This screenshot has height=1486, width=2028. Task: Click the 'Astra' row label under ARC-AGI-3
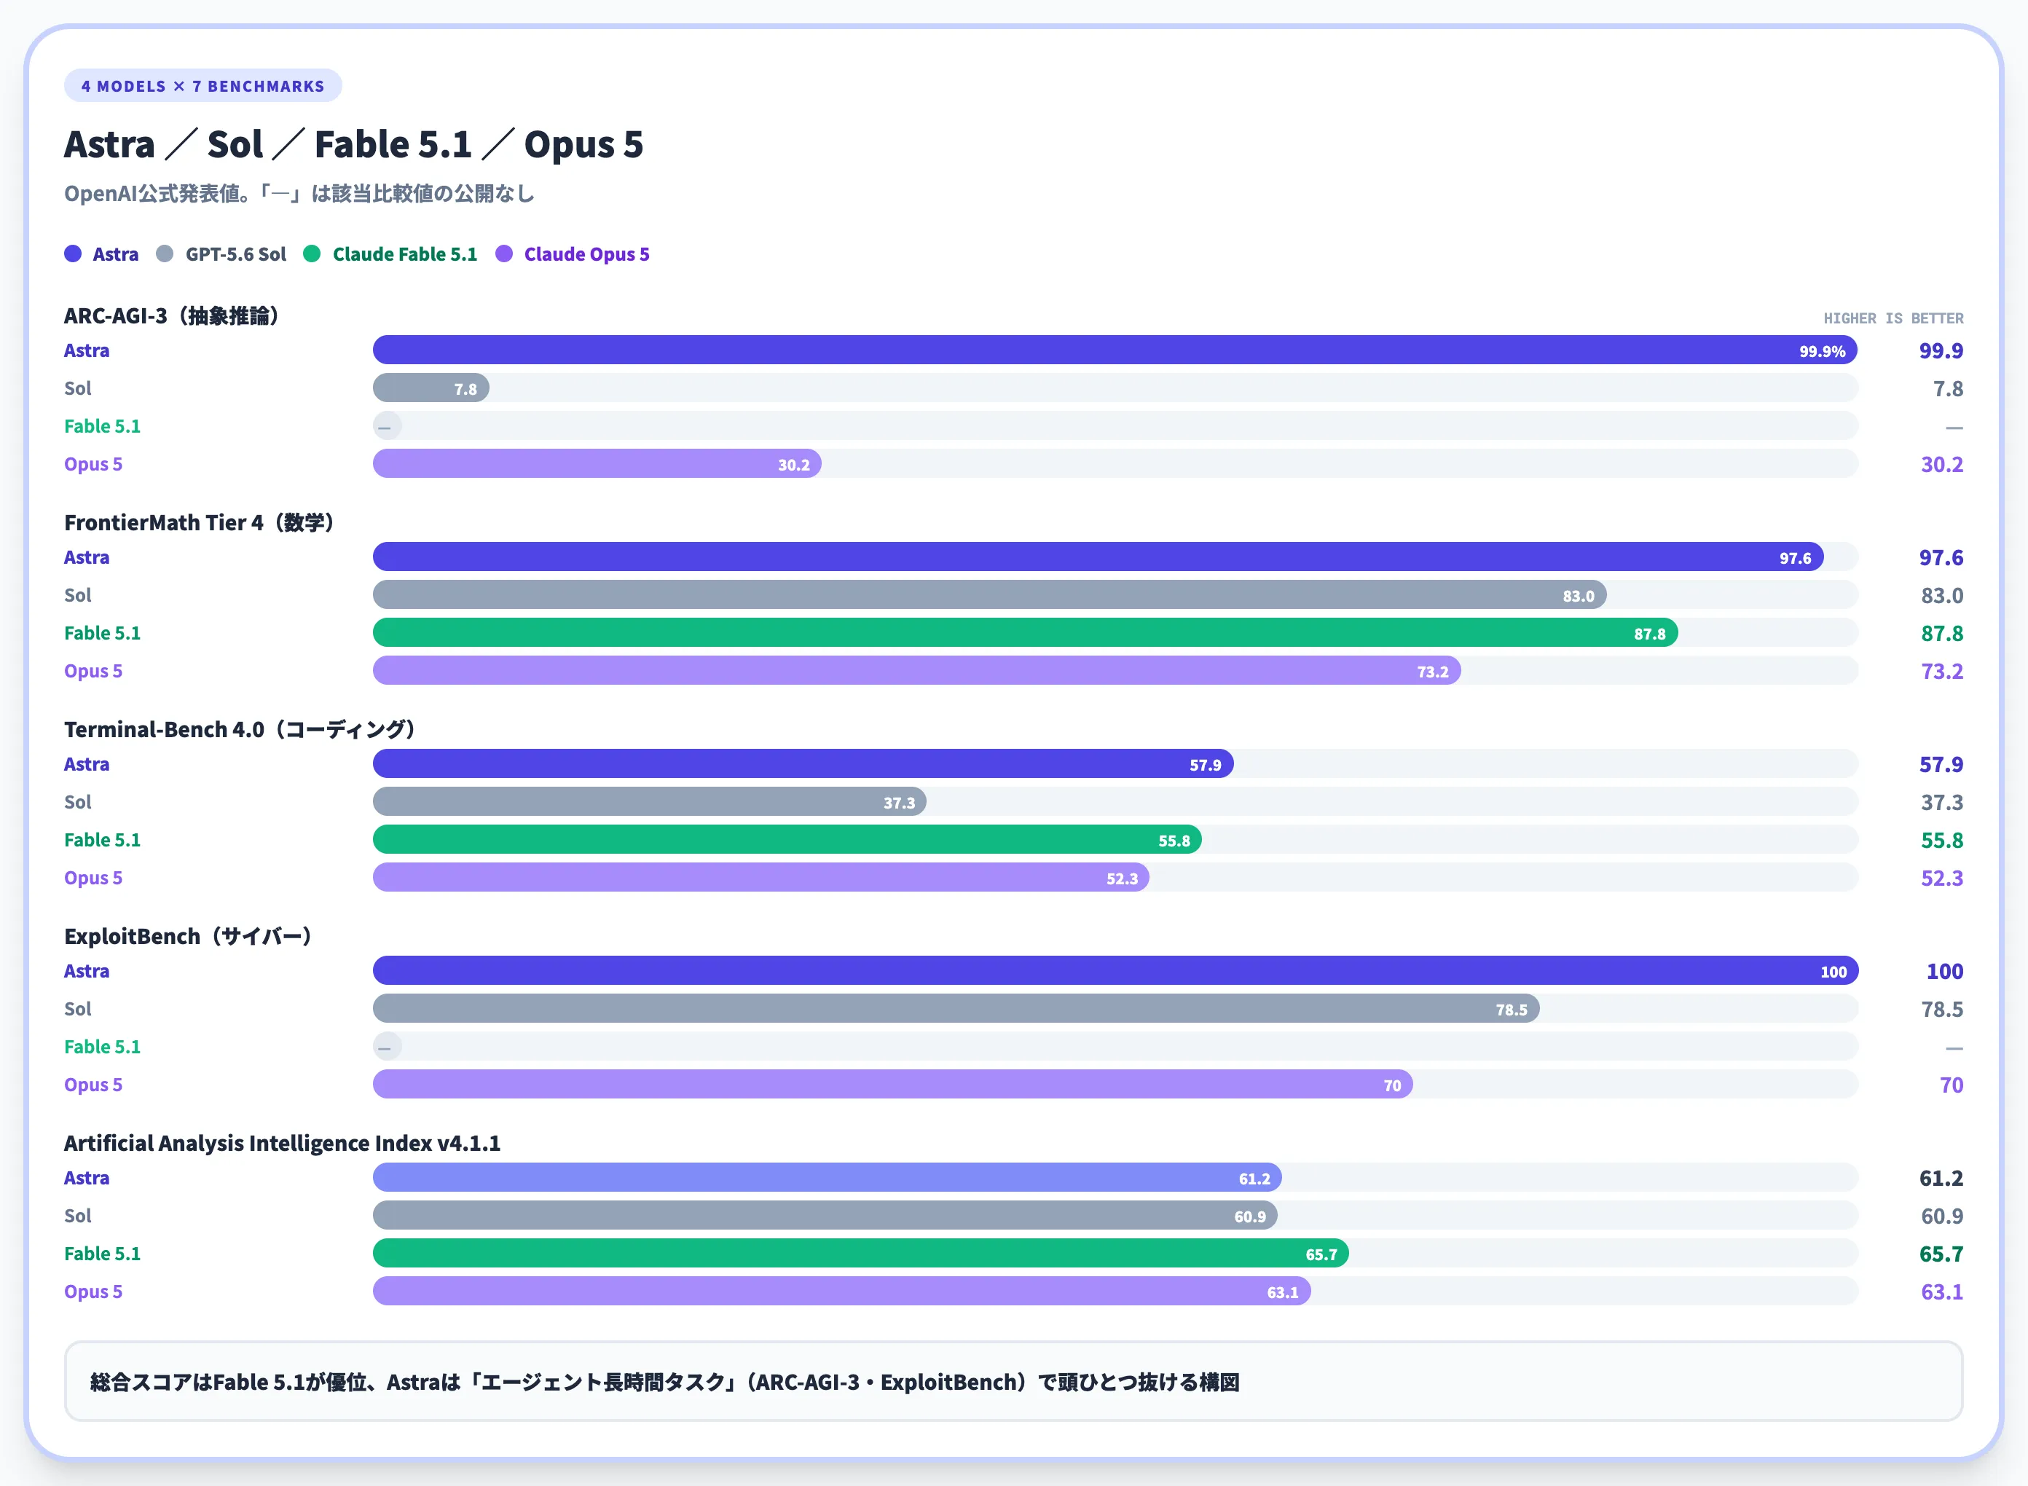point(87,351)
